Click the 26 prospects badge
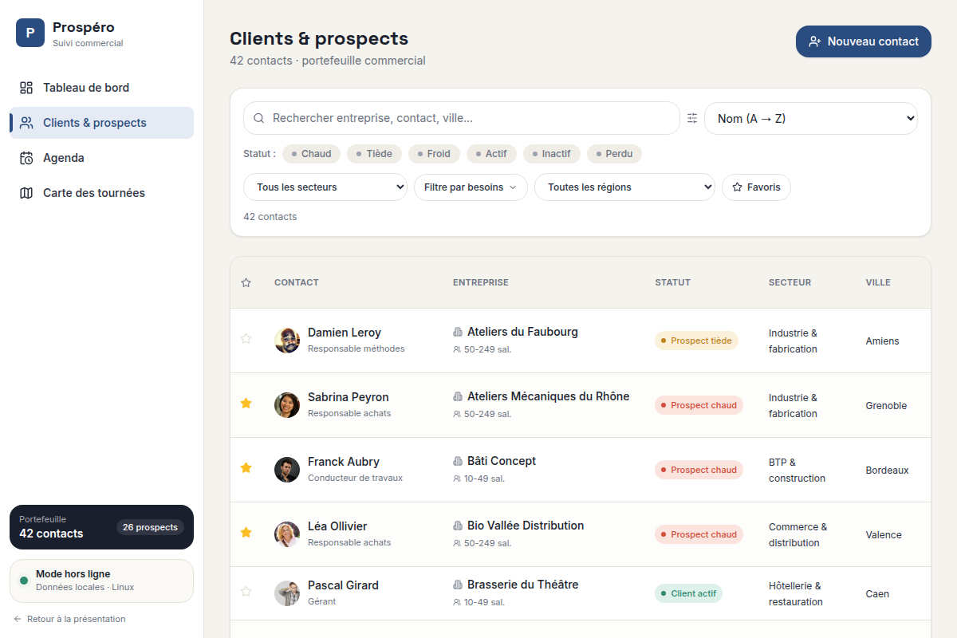957x638 pixels. point(150,527)
